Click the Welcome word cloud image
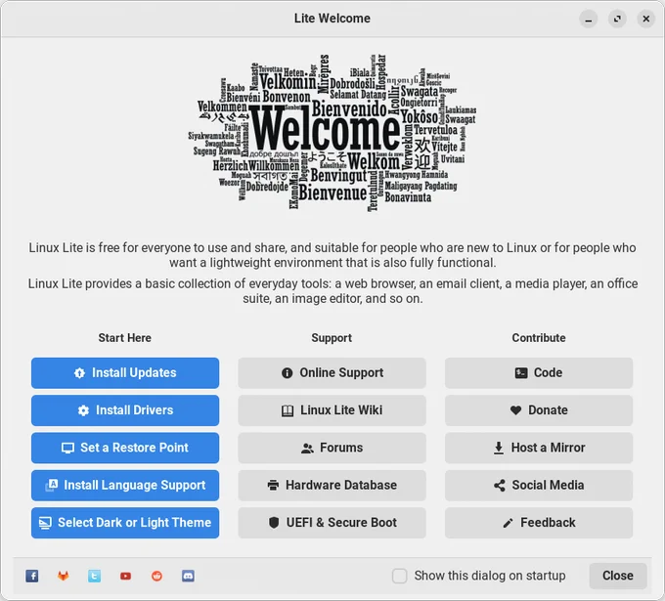Viewport: 665px width, 601px height. pos(332,133)
